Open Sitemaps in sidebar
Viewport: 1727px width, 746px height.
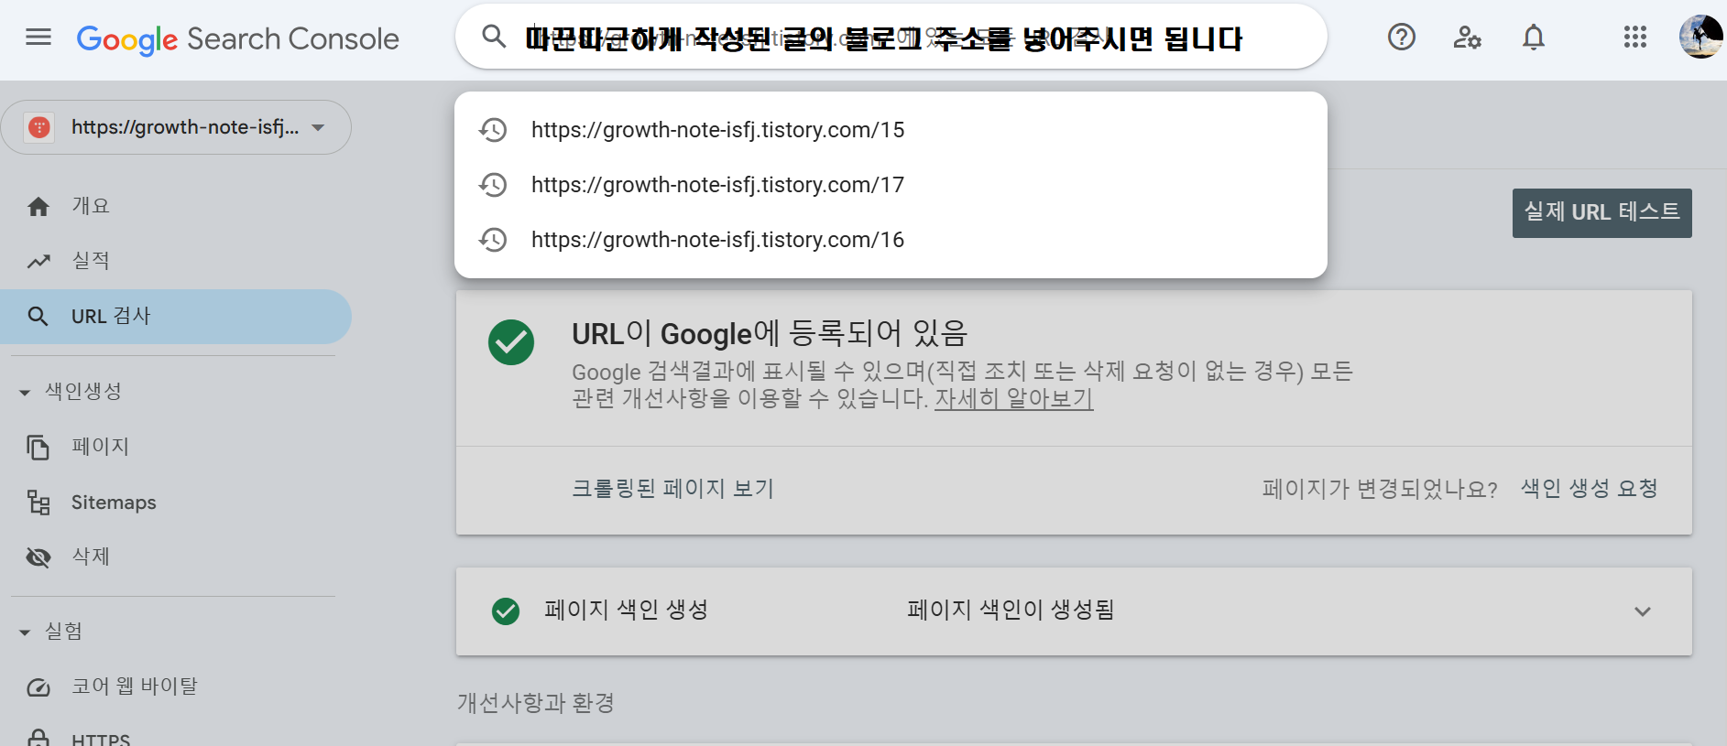[x=176, y=503]
